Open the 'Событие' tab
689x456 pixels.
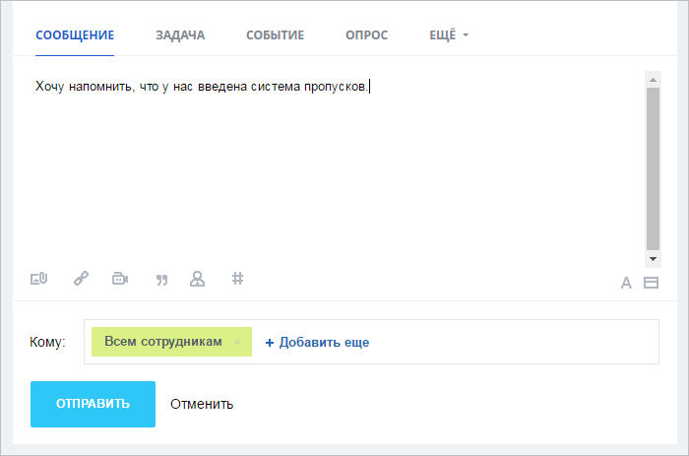275,35
